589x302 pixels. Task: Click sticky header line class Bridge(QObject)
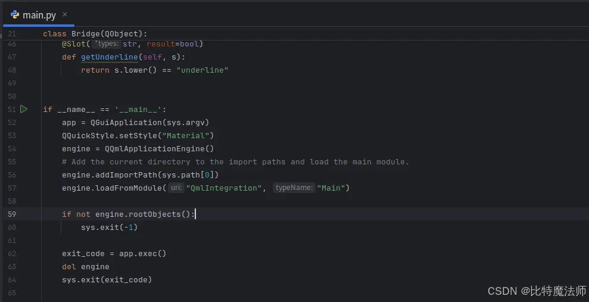click(x=95, y=34)
